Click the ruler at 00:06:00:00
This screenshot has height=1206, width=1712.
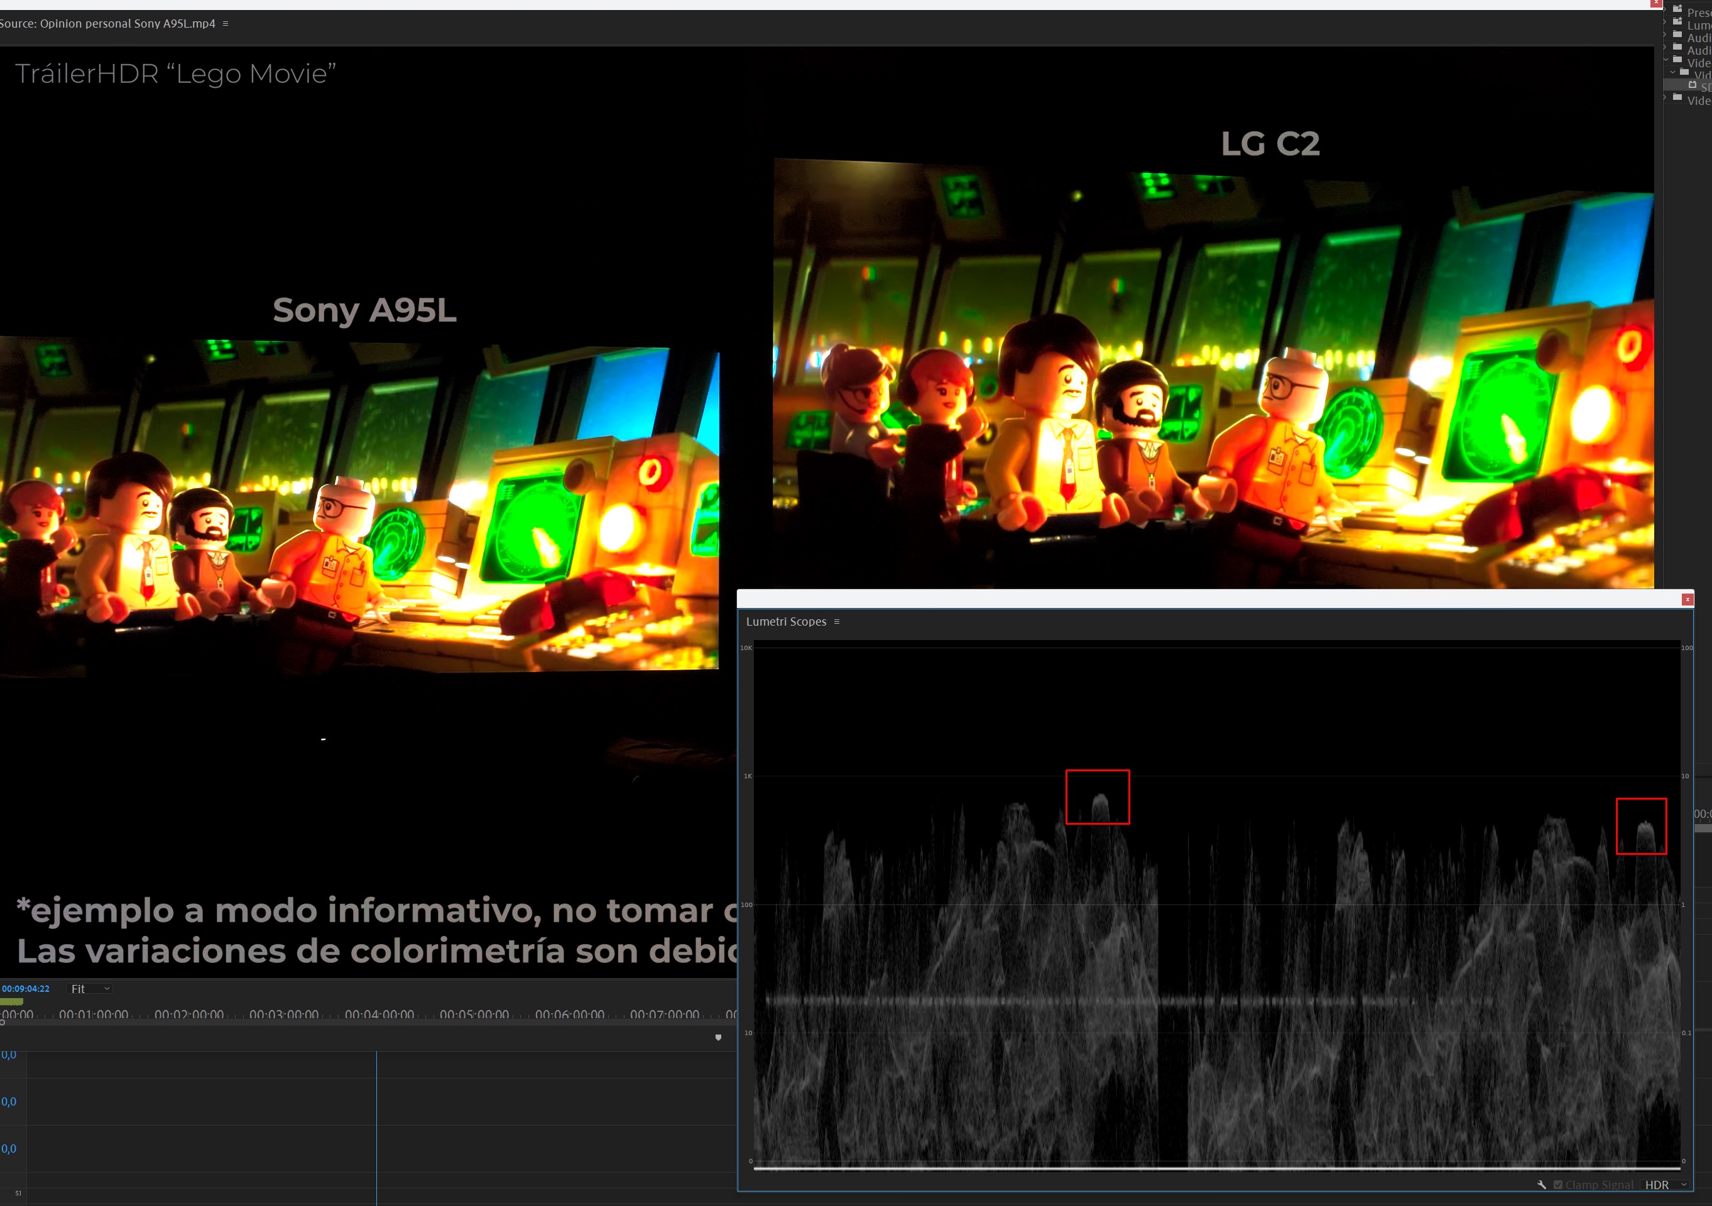(x=570, y=1014)
